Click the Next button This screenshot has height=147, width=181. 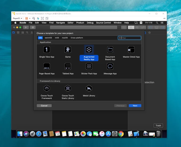point(135,106)
